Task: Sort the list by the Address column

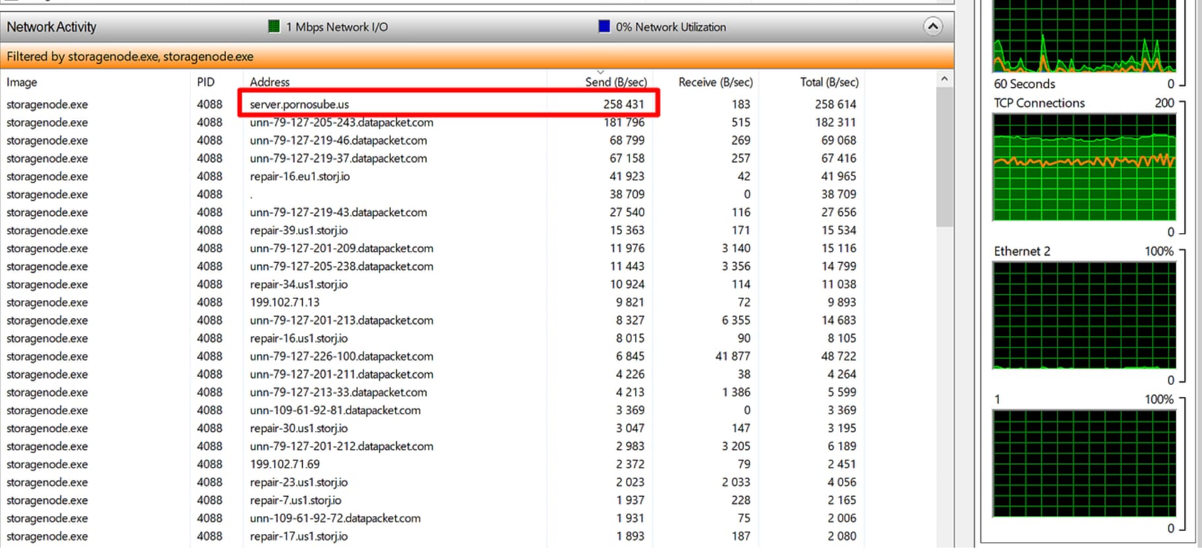Action: [x=269, y=82]
